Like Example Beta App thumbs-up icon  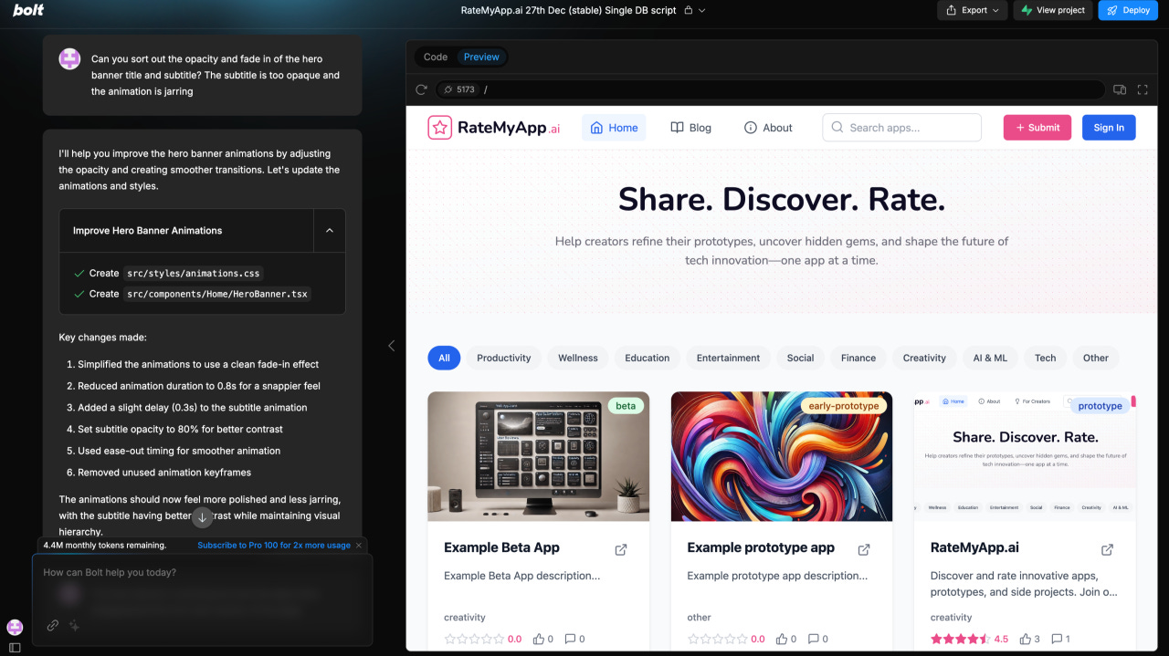coord(539,639)
